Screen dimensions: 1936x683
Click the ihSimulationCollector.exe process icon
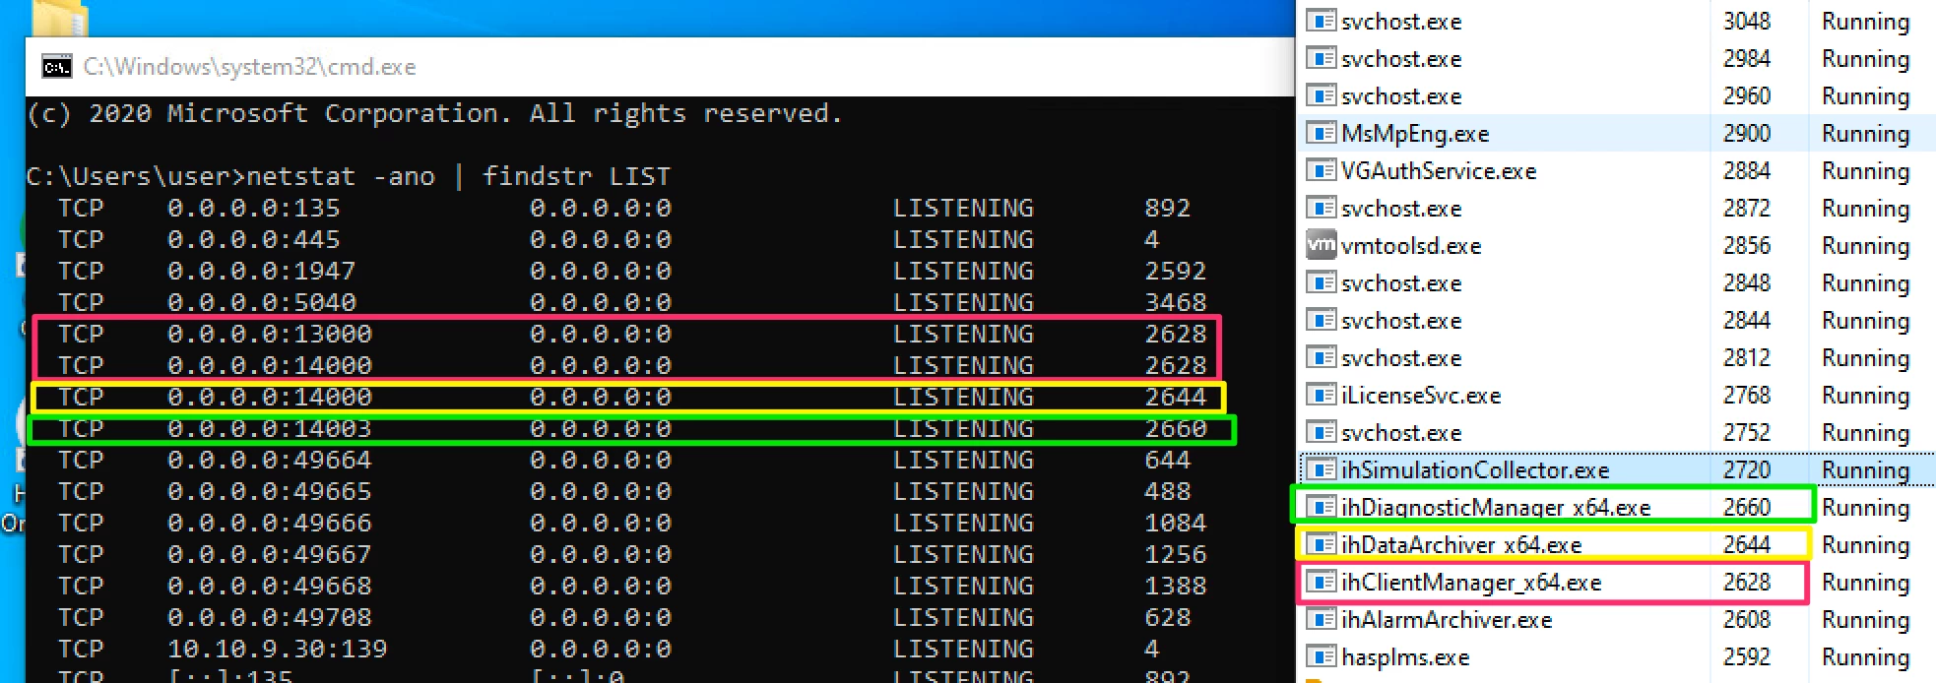tap(1321, 469)
